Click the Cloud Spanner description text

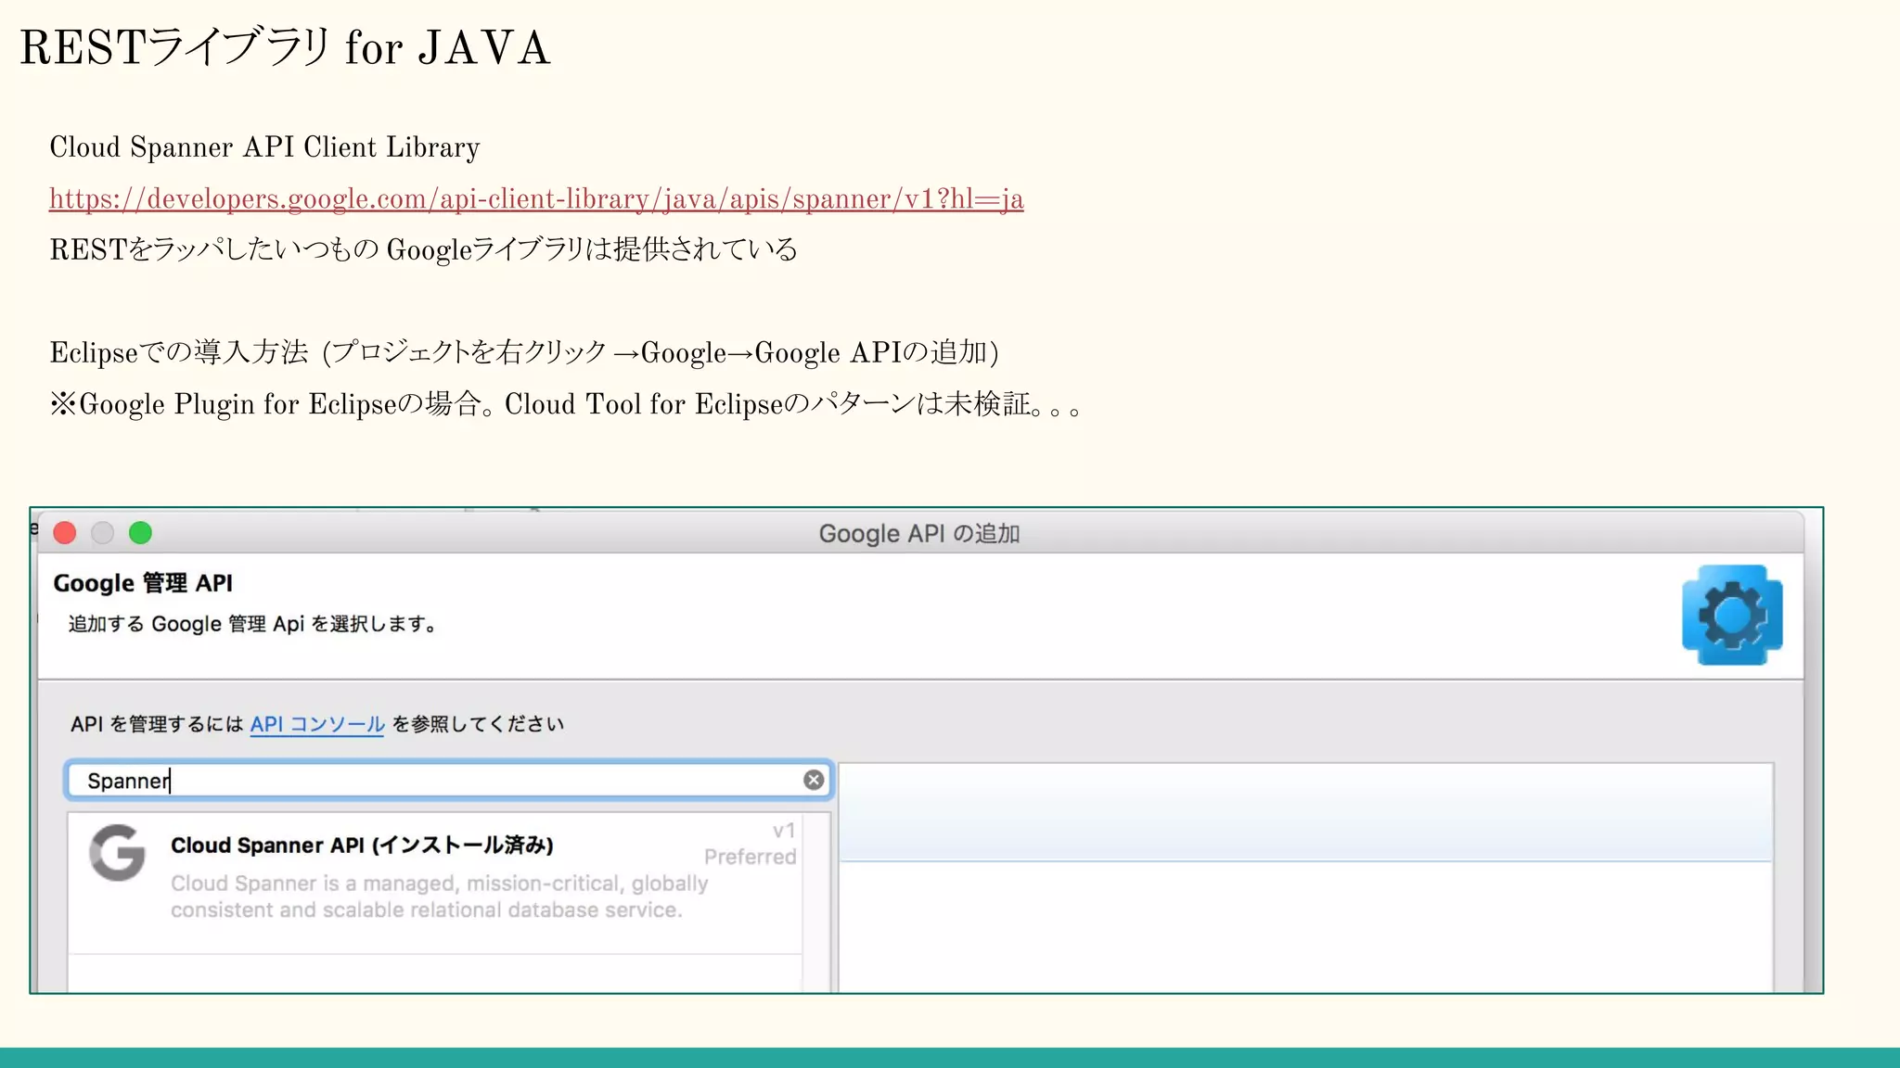click(439, 896)
